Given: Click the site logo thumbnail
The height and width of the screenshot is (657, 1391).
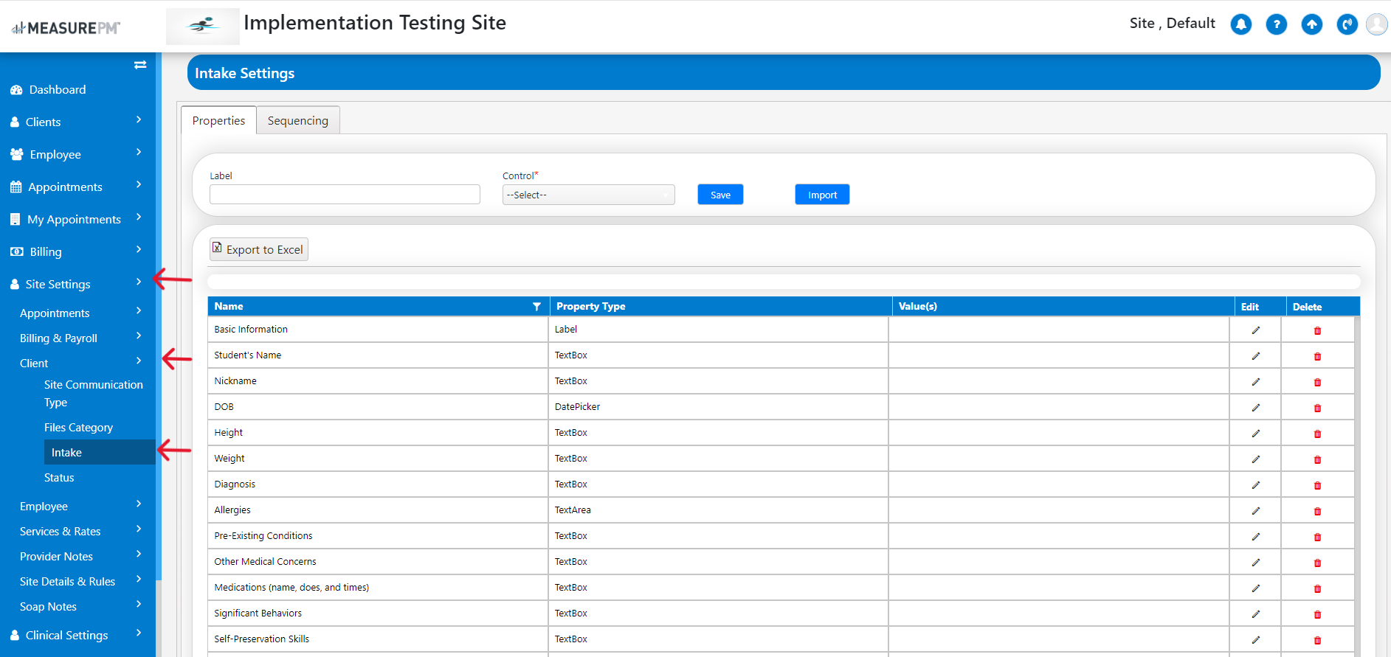Looking at the screenshot, I should (203, 26).
